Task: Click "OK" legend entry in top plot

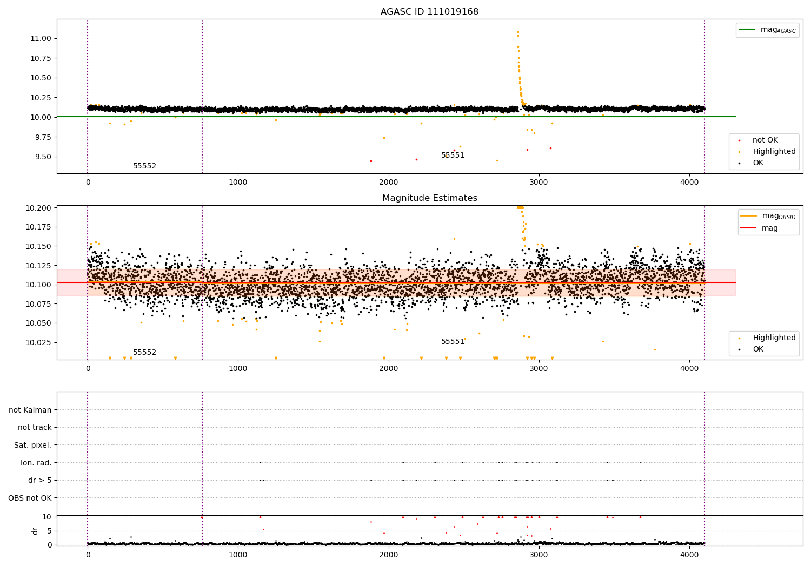Action: (x=758, y=163)
